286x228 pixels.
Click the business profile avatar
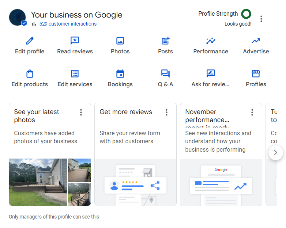tap(18, 18)
